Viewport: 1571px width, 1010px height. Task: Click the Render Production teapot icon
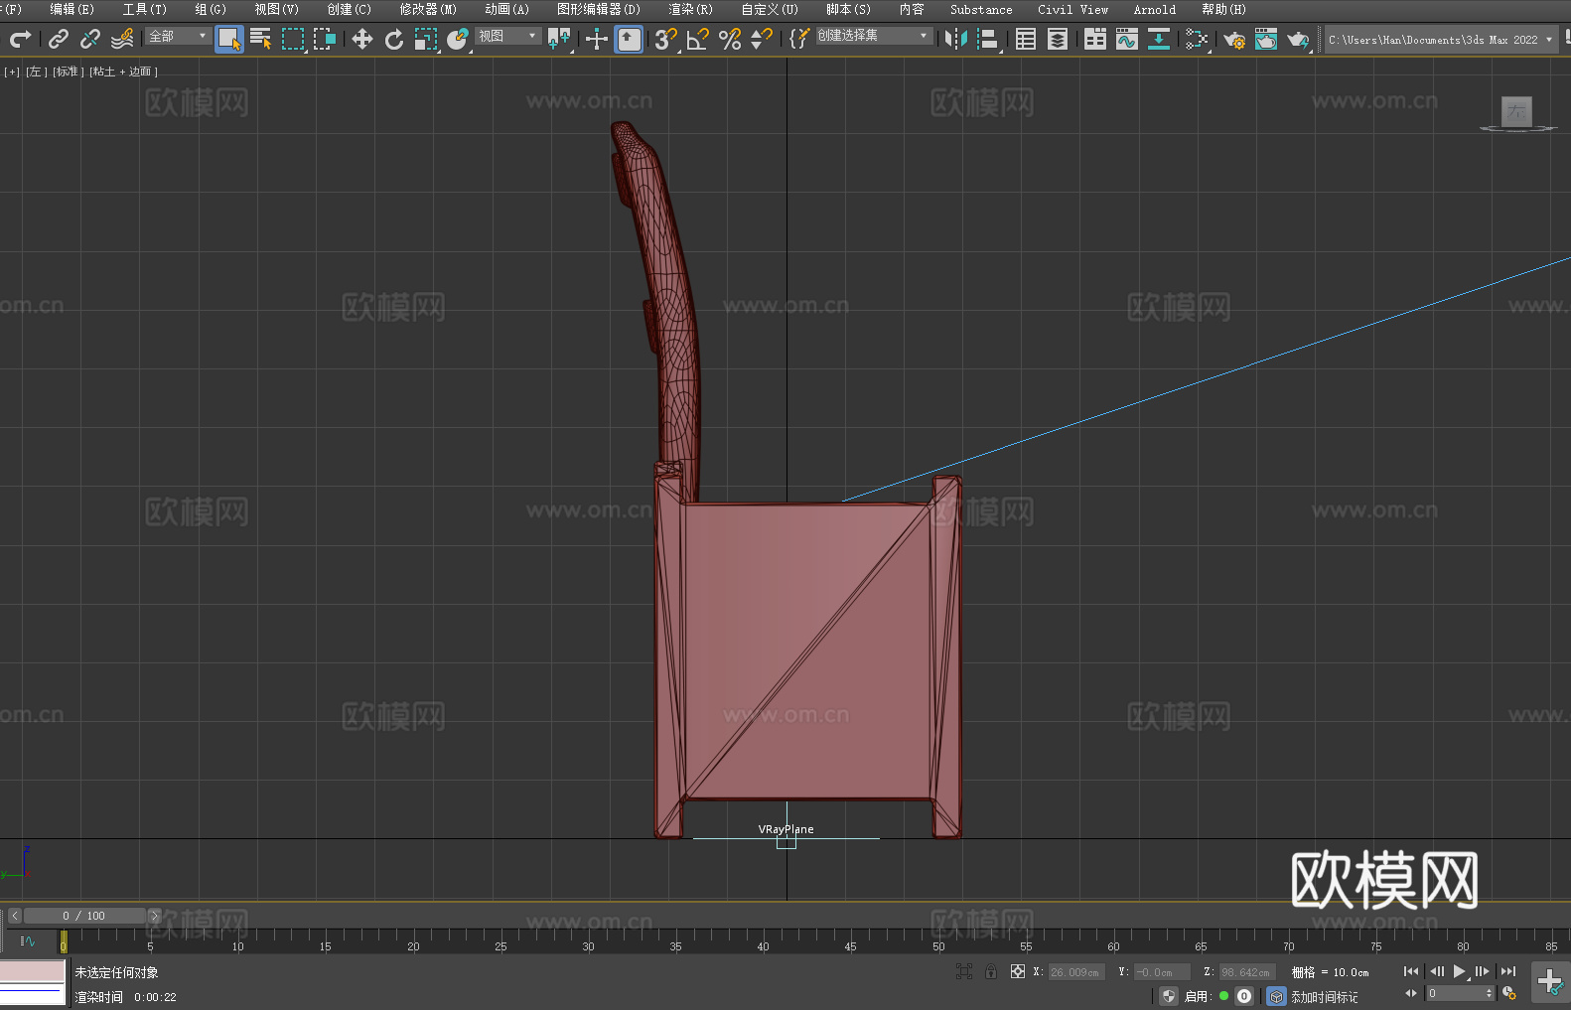point(1298,39)
